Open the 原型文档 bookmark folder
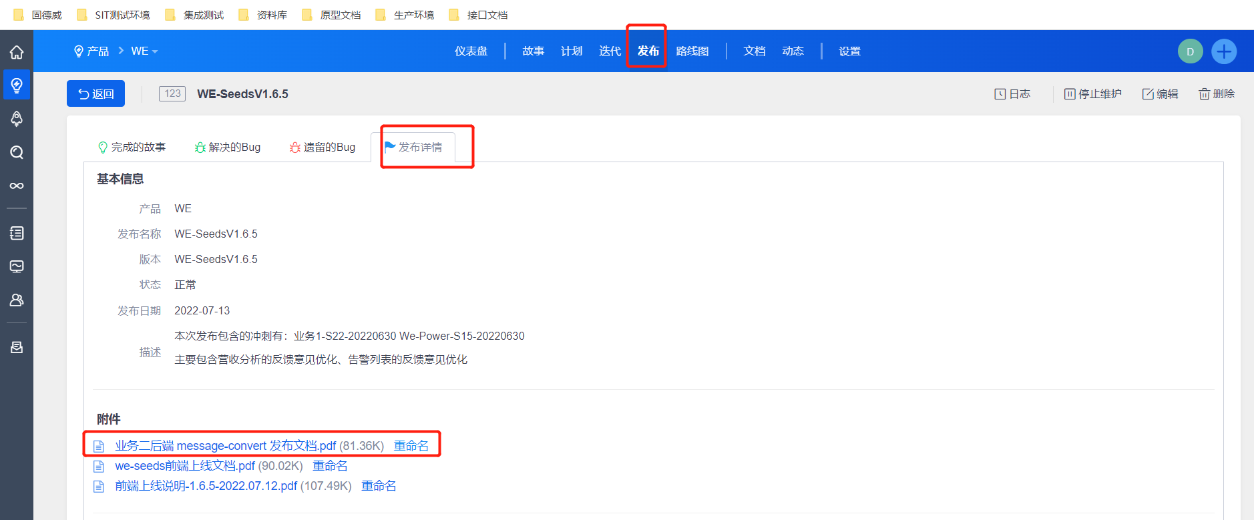The width and height of the screenshot is (1254, 520). 332,15
